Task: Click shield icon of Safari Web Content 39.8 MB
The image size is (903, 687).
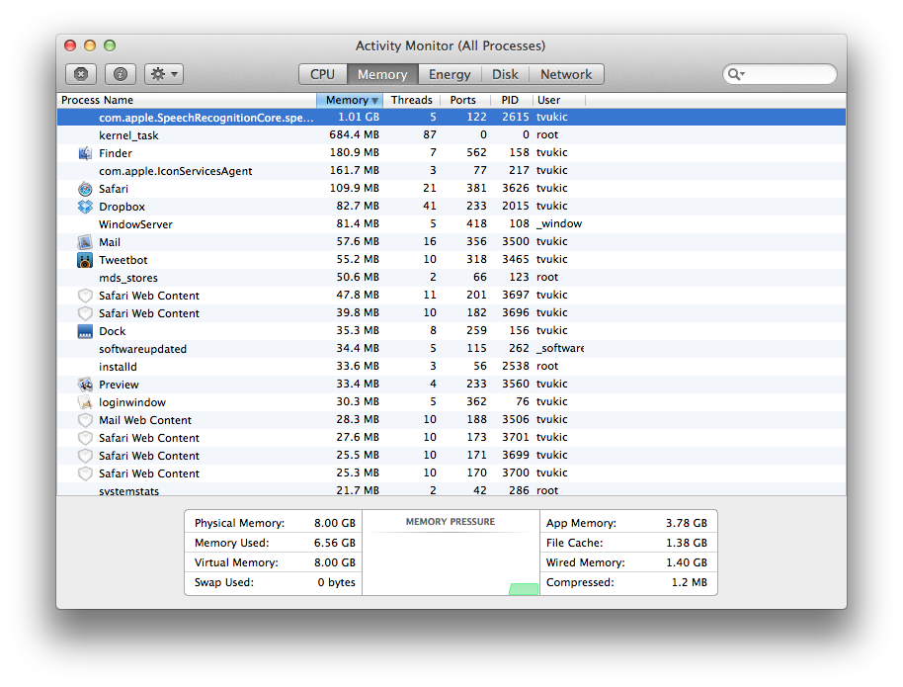Action: [85, 313]
